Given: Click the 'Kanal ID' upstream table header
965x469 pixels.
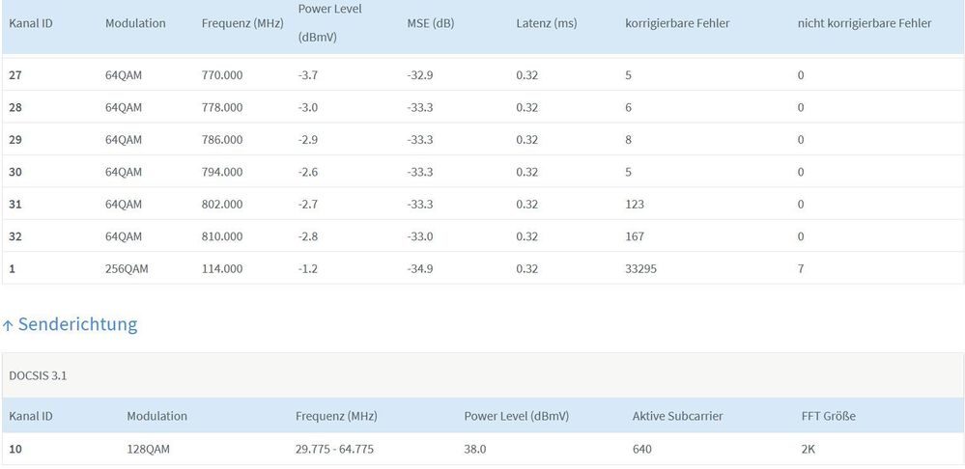Looking at the screenshot, I should point(31,416).
